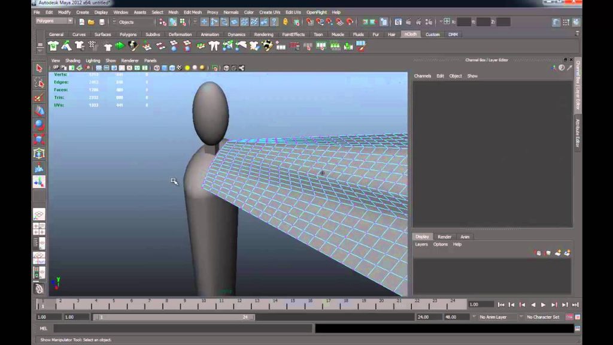Click the Create nCloth shirt shelf icon
Screen dimensions: 613x345
click(x=53, y=46)
